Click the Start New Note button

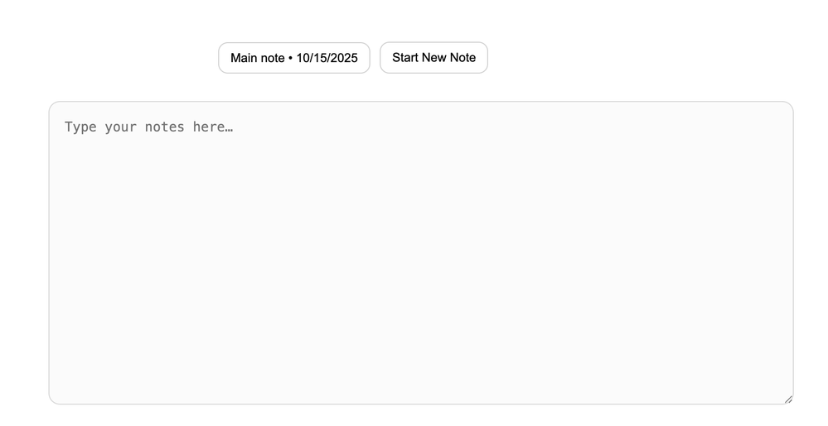433,58
